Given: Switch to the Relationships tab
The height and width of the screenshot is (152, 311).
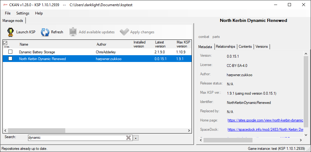Looking at the screenshot, I should coord(225,47).
